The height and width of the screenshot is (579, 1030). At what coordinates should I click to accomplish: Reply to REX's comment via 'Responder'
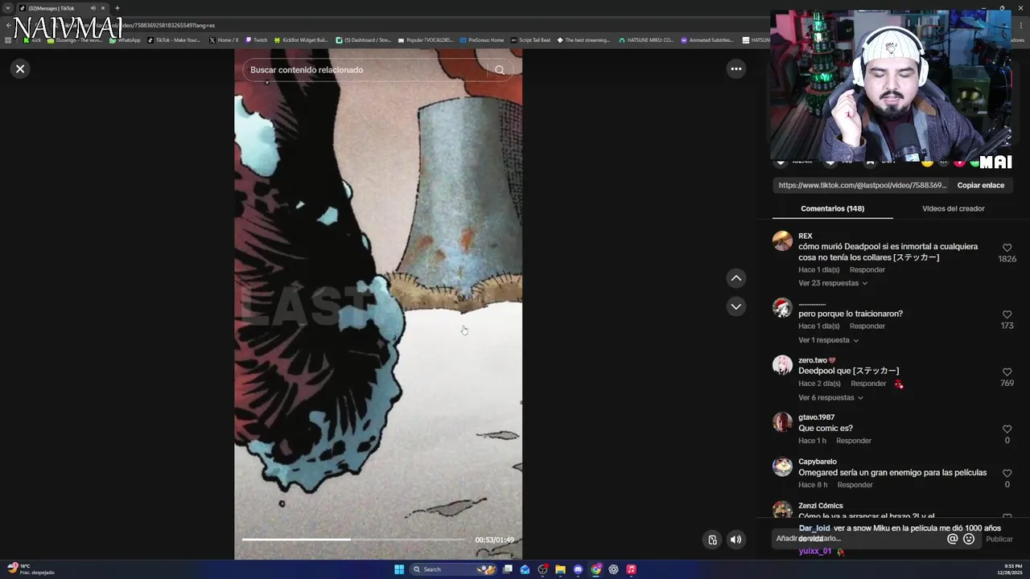tap(867, 269)
